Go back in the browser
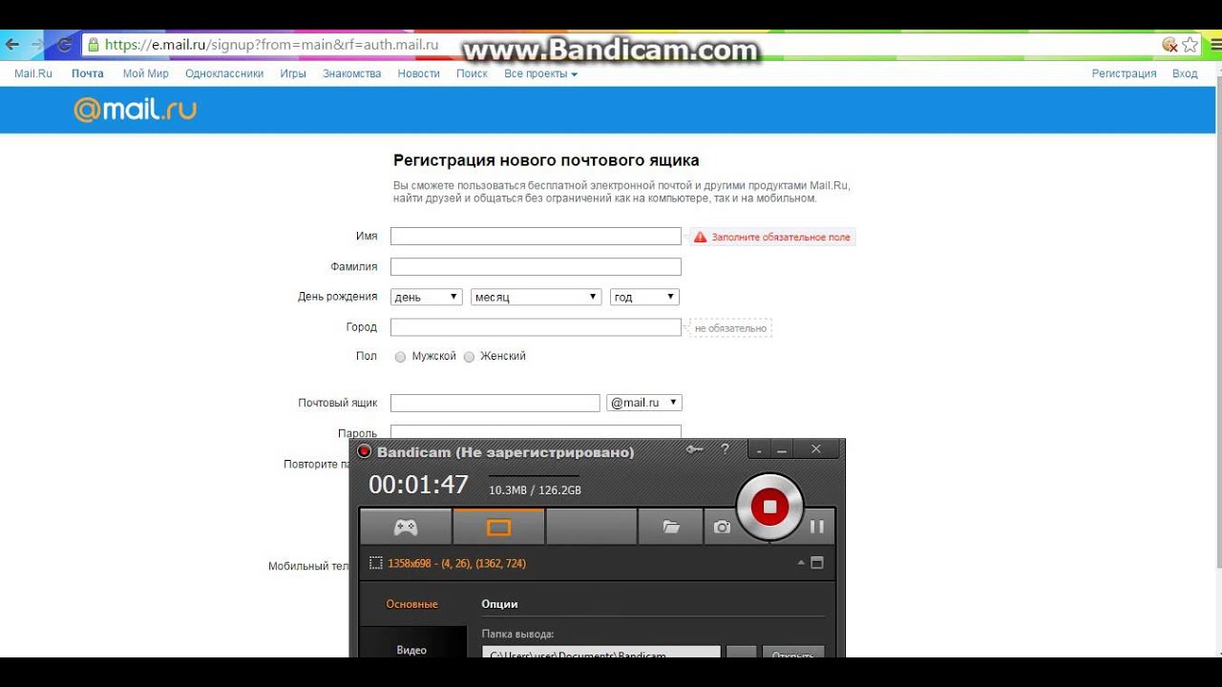This screenshot has width=1222, height=687. [x=12, y=45]
